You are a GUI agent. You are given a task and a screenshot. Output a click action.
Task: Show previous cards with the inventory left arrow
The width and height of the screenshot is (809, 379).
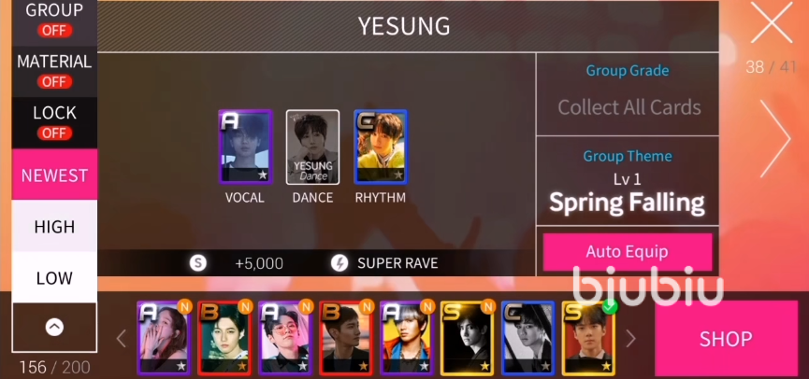(122, 339)
